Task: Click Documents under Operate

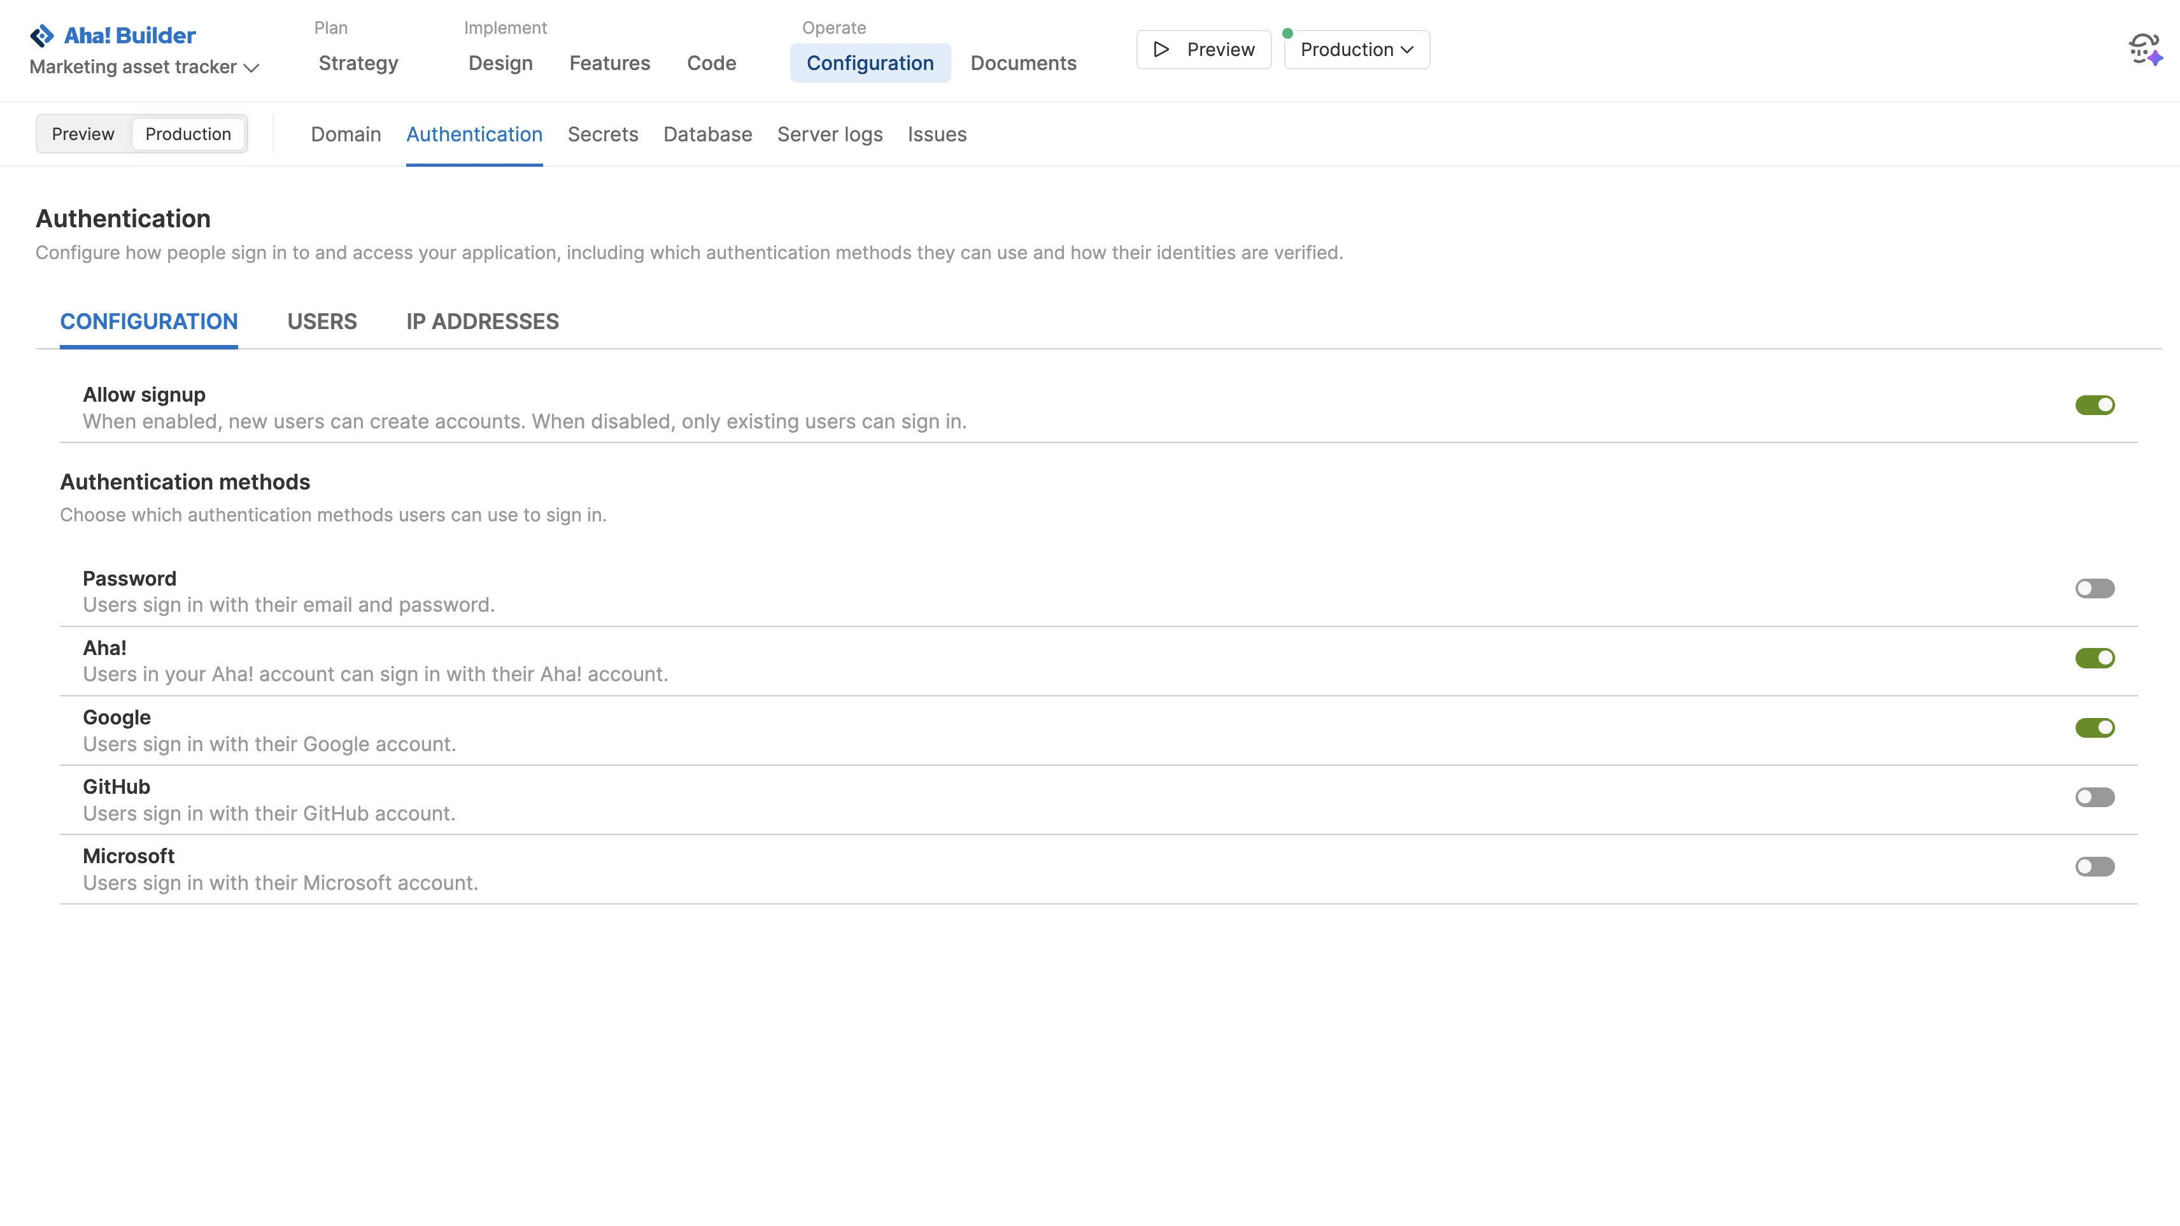Action: pos(1023,62)
